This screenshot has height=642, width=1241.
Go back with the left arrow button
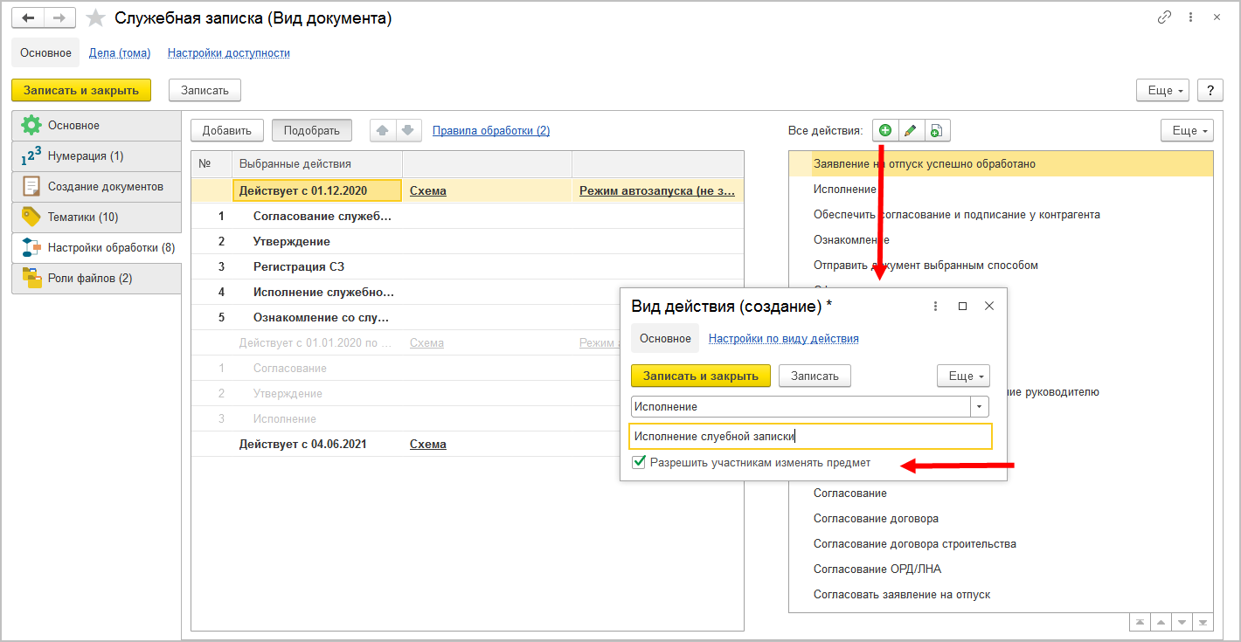tap(28, 18)
